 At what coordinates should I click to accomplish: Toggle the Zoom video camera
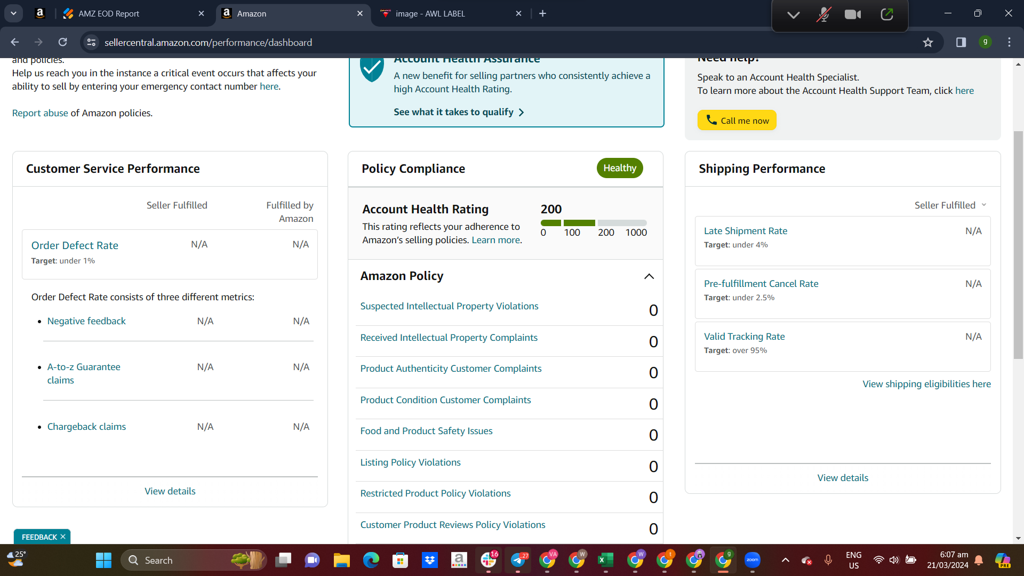853,15
